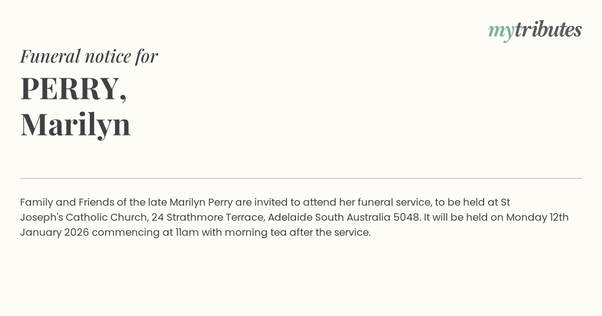This screenshot has width=602, height=316.
Task: Click the "11am" start time
Action: point(187,233)
